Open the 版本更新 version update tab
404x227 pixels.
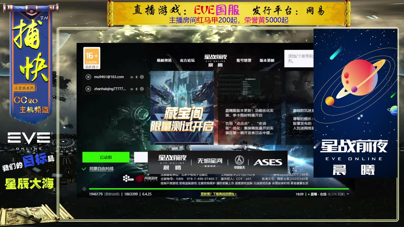[x=267, y=60]
